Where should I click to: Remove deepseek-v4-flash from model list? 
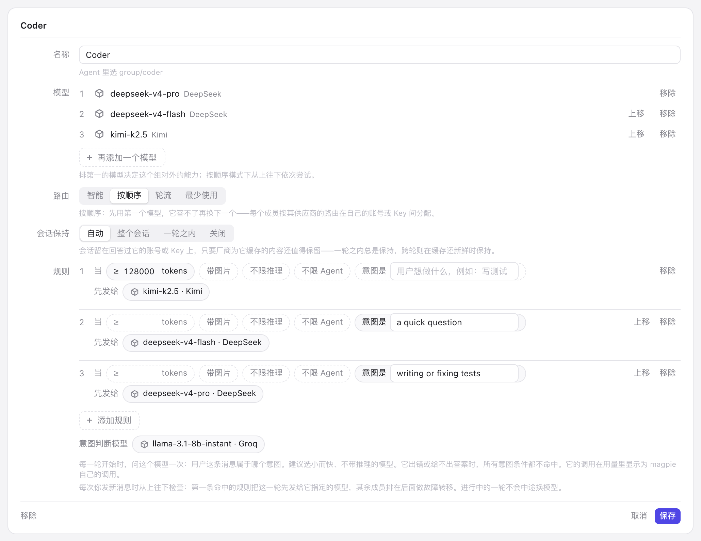[x=667, y=114]
